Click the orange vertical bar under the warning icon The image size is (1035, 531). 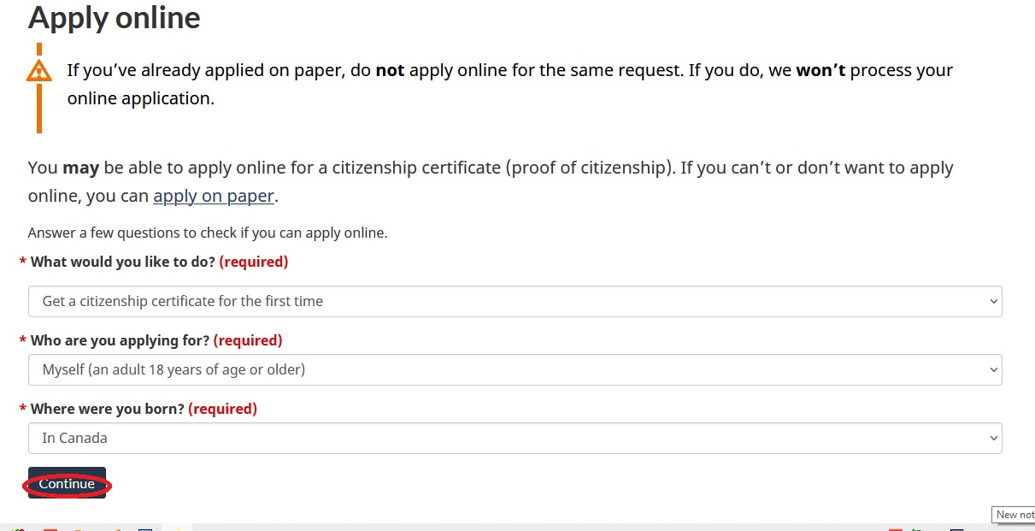point(38,109)
